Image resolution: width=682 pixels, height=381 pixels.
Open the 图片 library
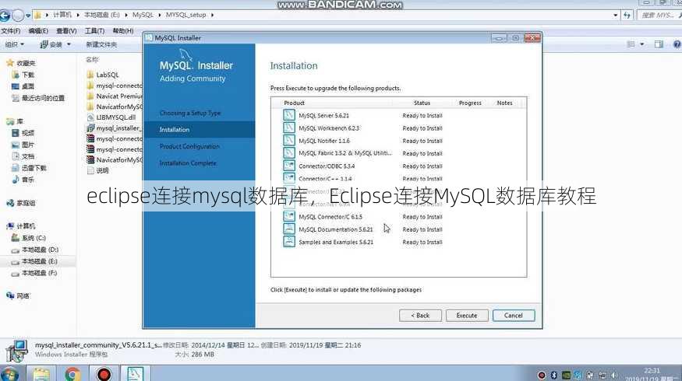[x=23, y=145]
